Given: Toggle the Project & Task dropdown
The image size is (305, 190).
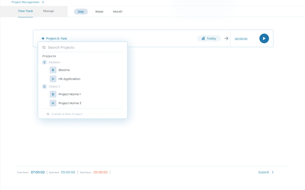Looking at the screenshot, I should click(54, 39).
